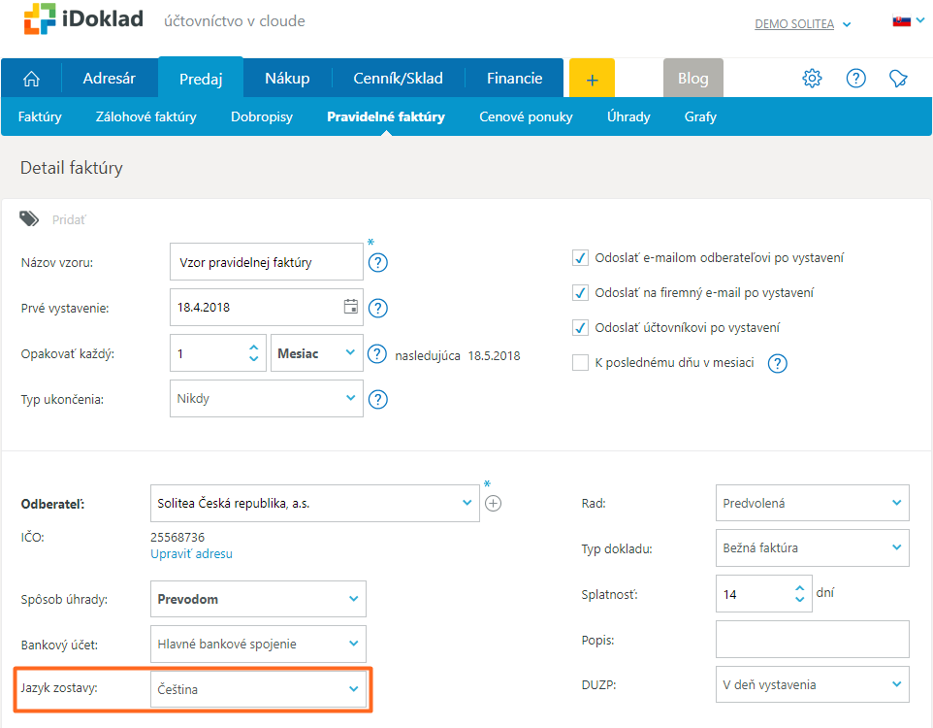Uncheck Odoslať e-mailom odberateľovi po vystavení

coord(580,258)
